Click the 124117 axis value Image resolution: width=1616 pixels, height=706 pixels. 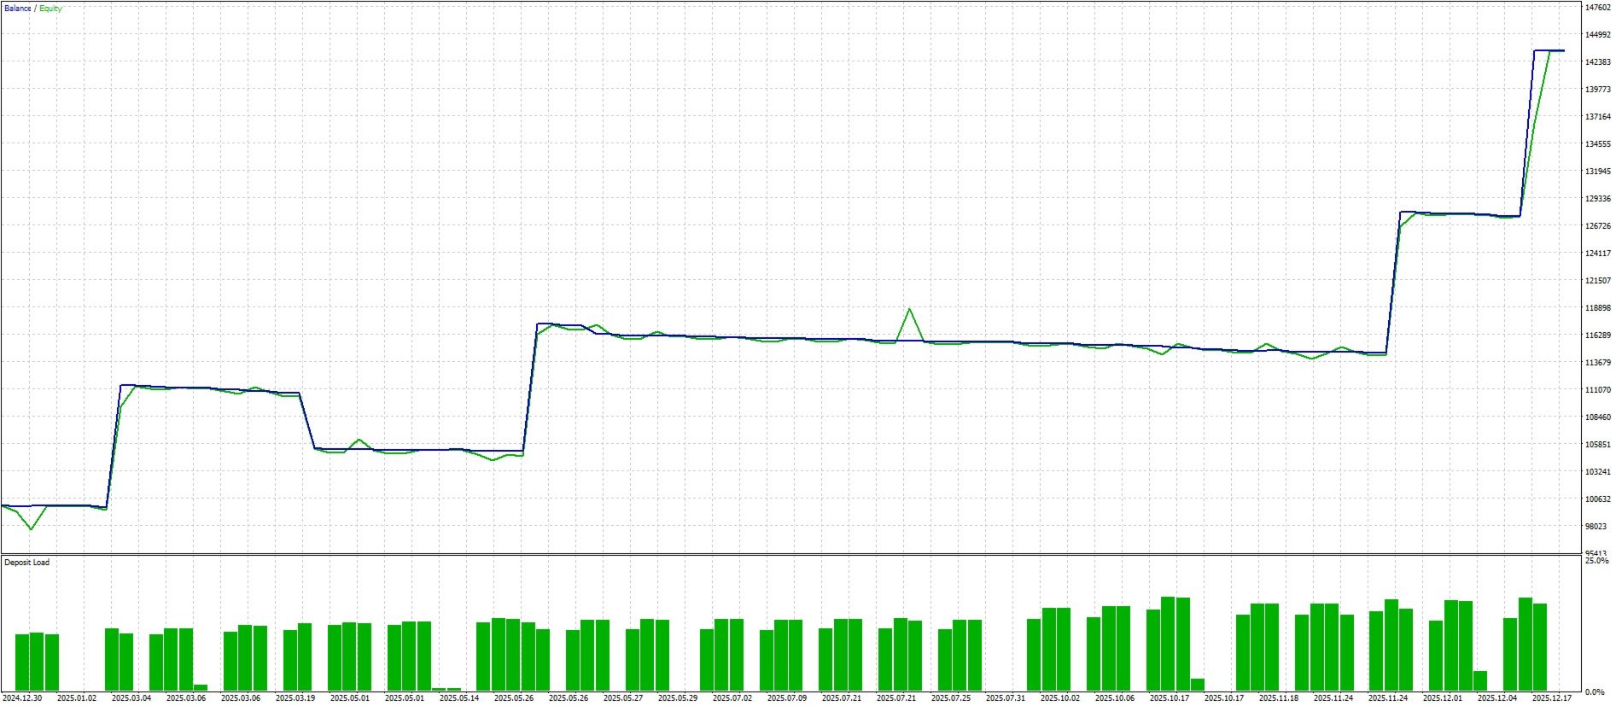pos(1597,254)
